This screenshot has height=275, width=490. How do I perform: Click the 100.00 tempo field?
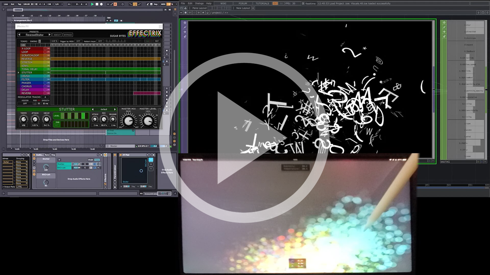[27, 4]
